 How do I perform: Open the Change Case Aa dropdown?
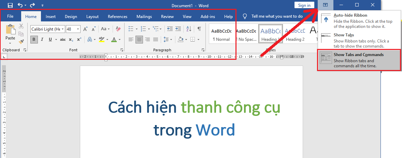coord(105,29)
